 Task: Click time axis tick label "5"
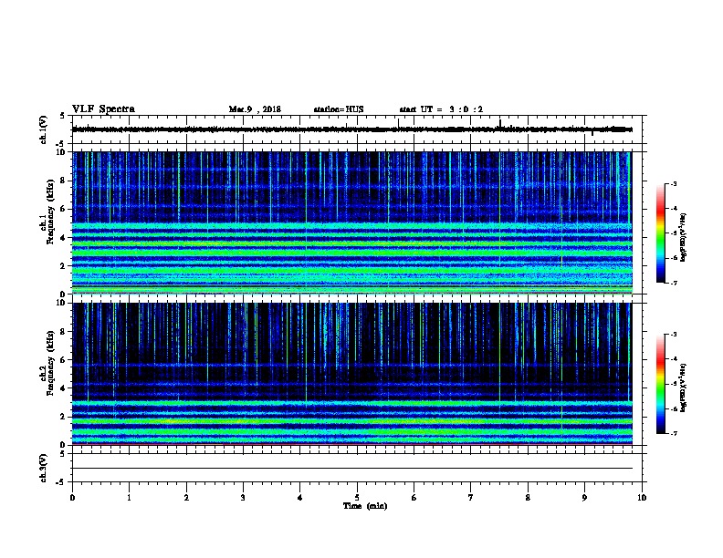[x=357, y=498]
